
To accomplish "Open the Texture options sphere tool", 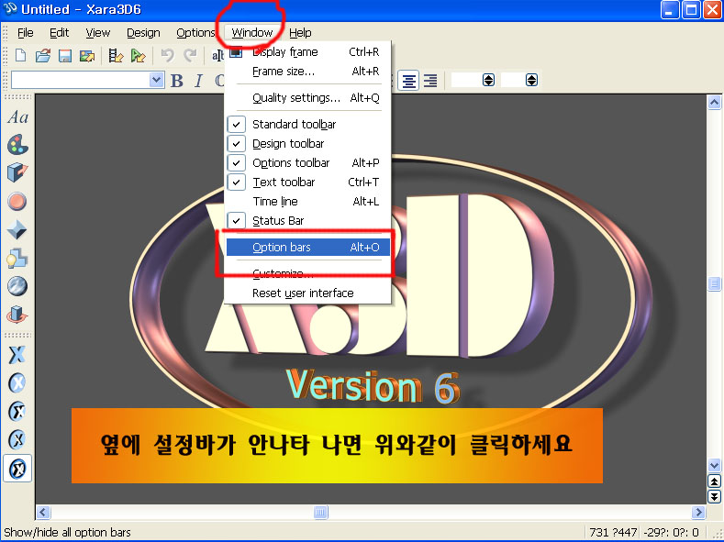I will point(17,286).
